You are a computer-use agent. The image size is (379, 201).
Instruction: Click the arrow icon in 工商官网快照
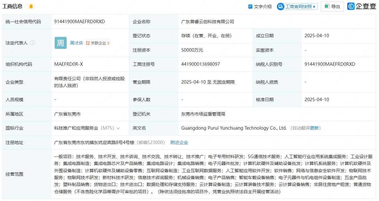pos(314,7)
